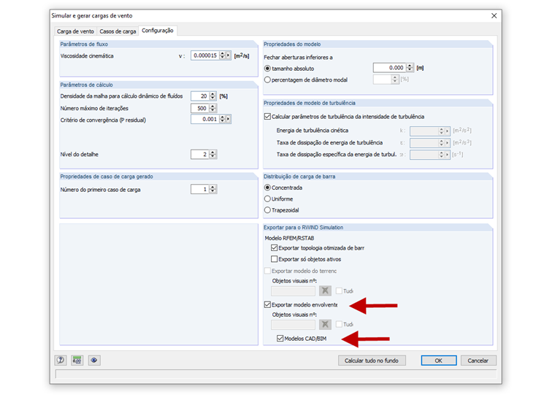Click the pick icon by 'Exportar modelo do terreno'
555x416 pixels.
click(x=325, y=290)
